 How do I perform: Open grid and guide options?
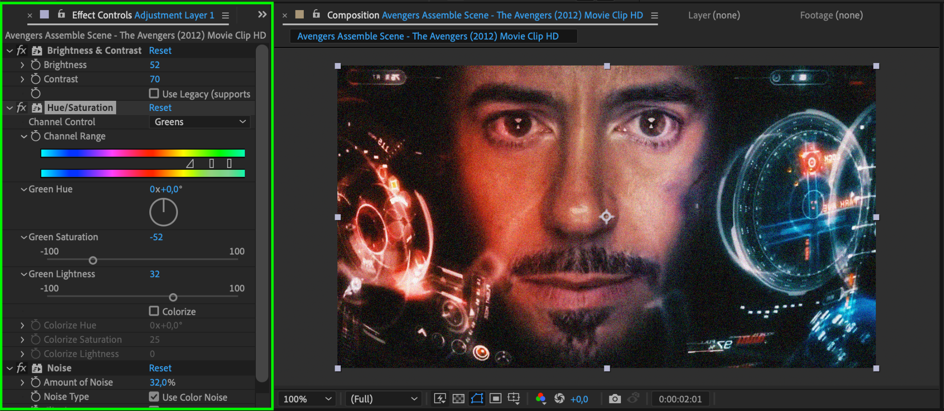coord(513,399)
